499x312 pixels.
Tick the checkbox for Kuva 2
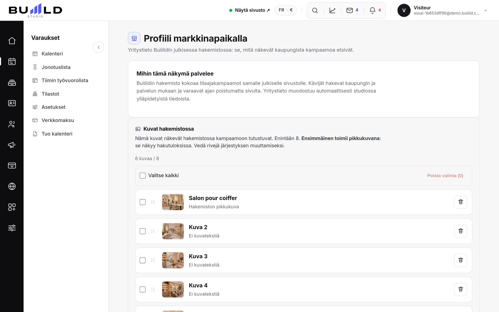pos(142,231)
